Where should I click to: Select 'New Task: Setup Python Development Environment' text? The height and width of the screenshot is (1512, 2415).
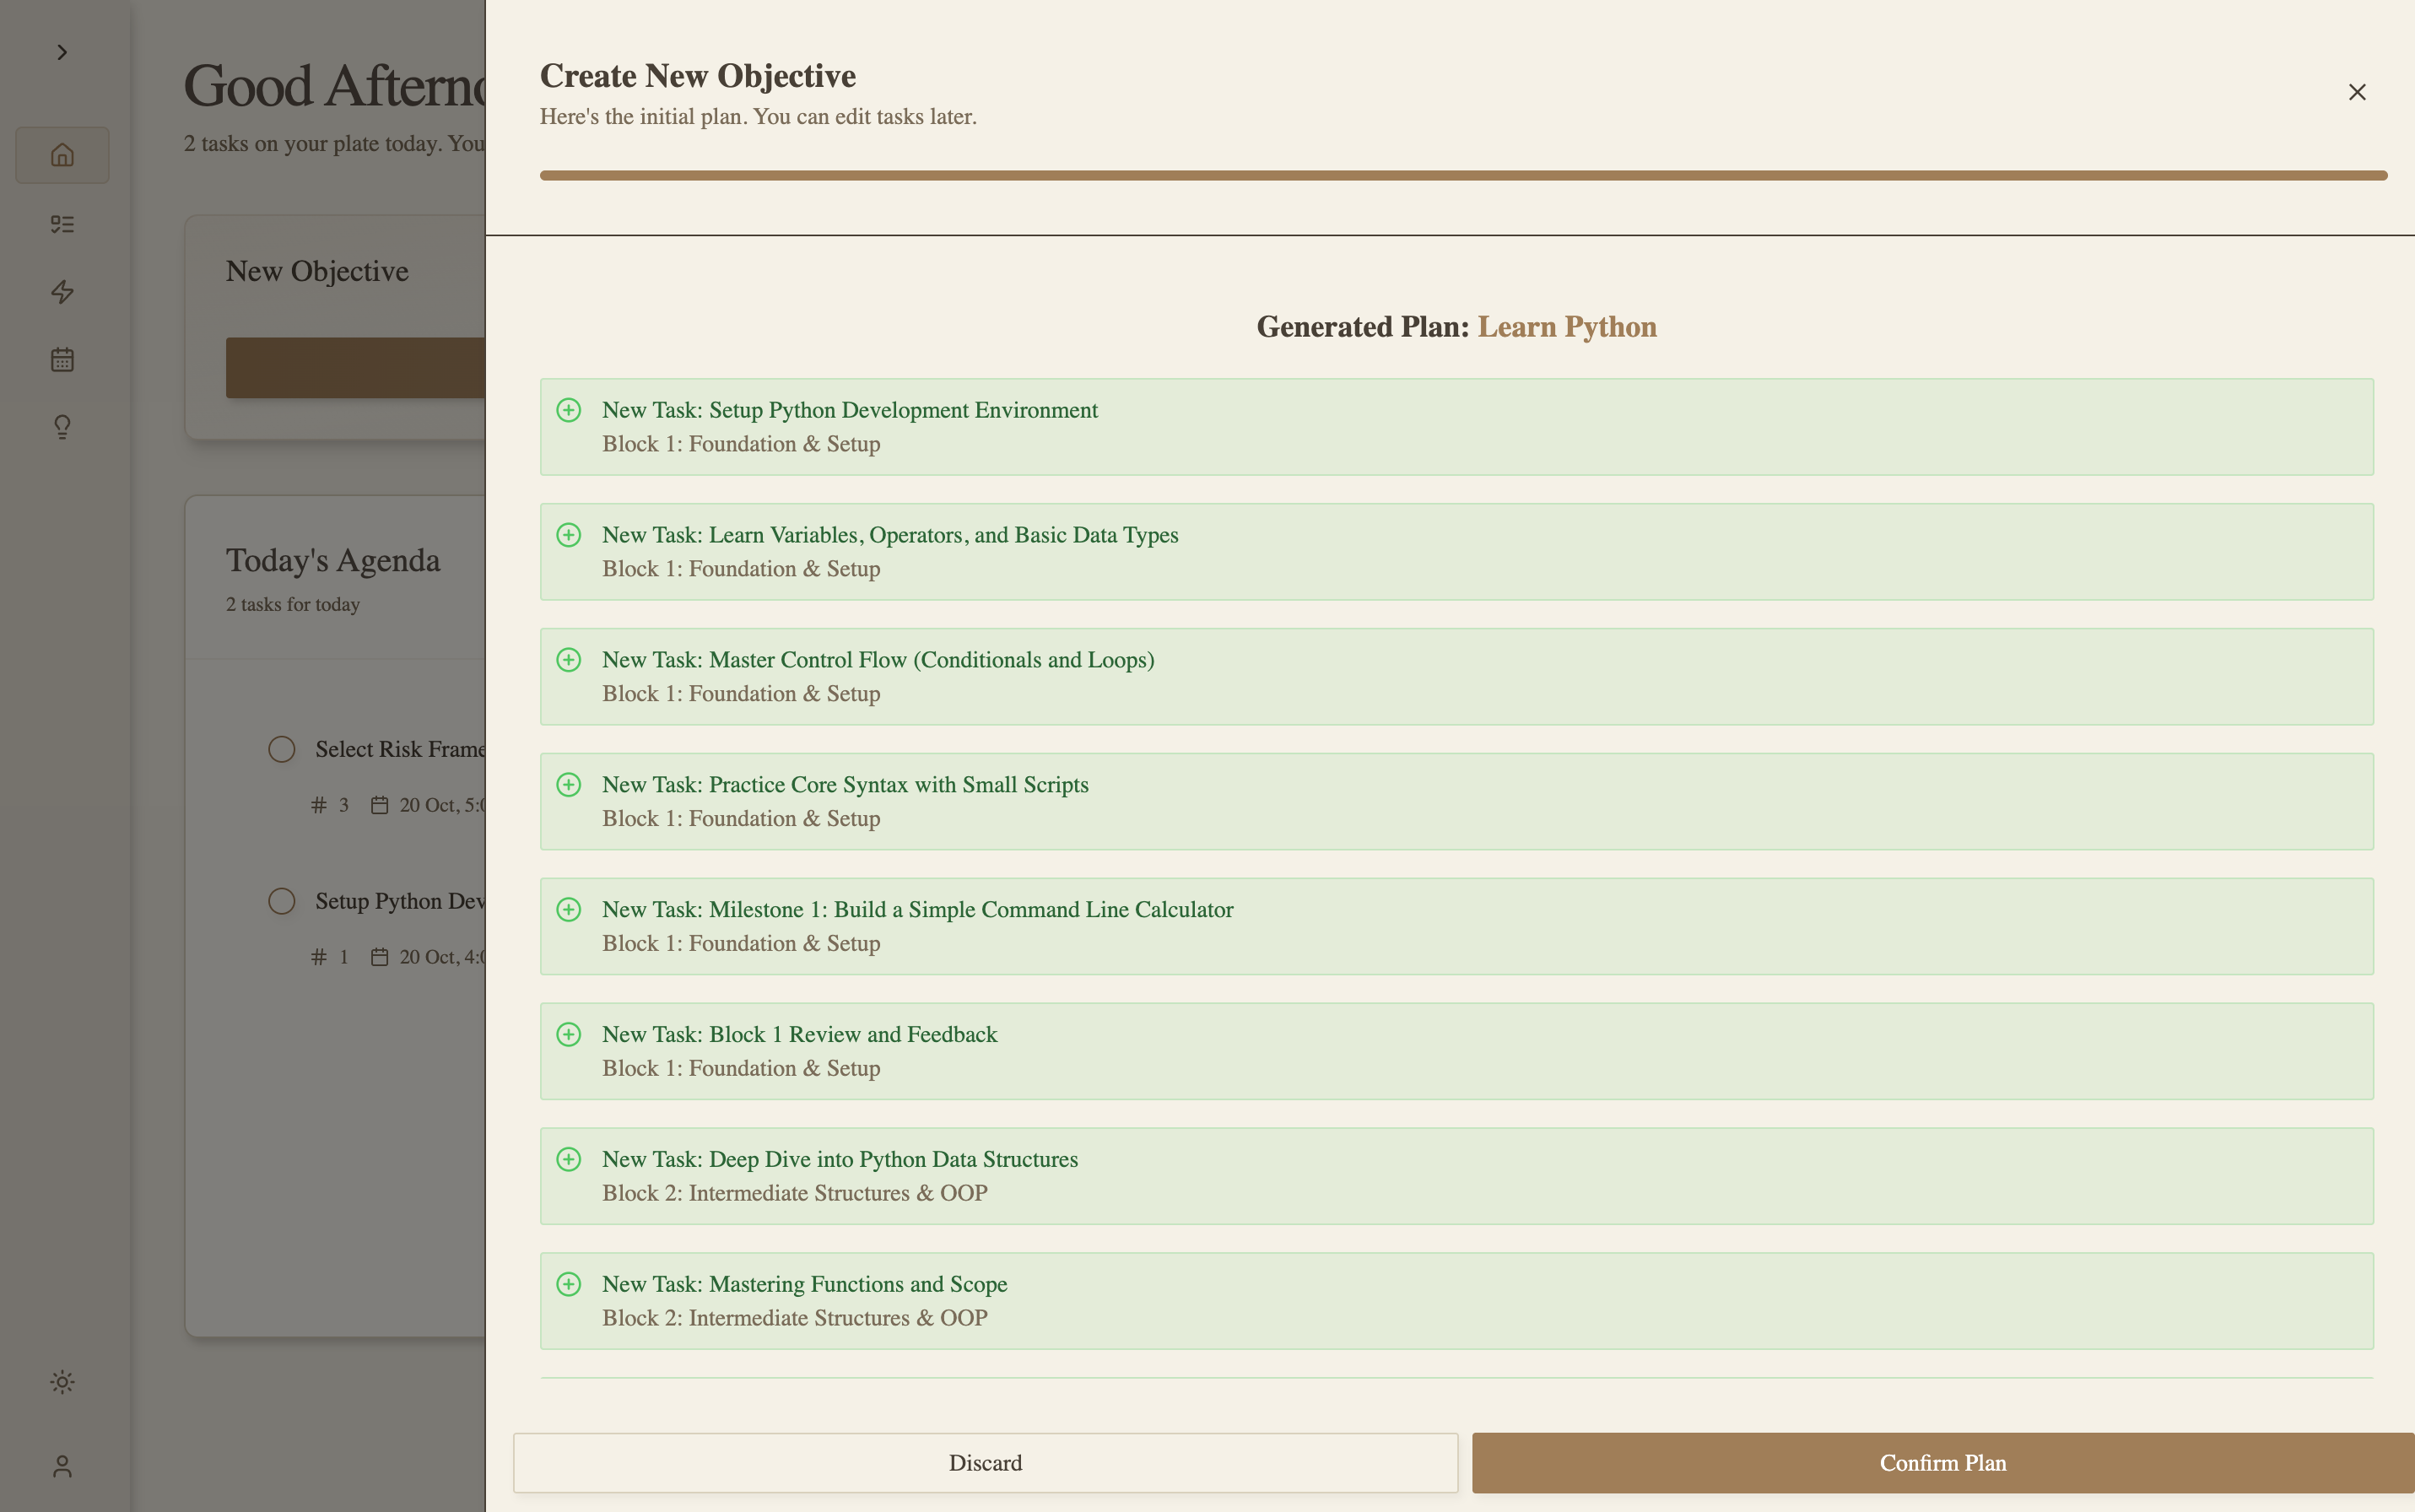pos(850,410)
